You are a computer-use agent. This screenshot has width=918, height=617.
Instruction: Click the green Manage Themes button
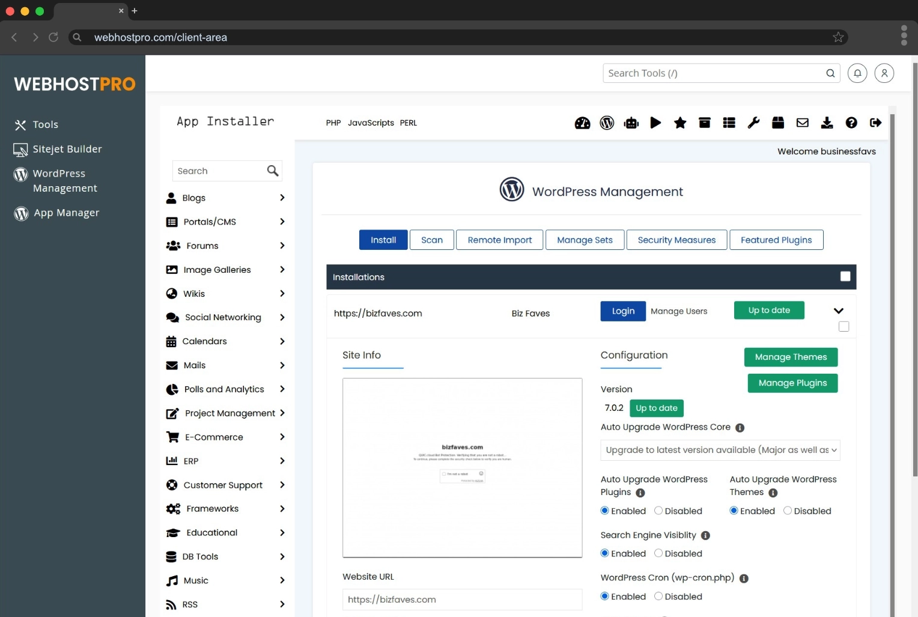[x=791, y=357]
